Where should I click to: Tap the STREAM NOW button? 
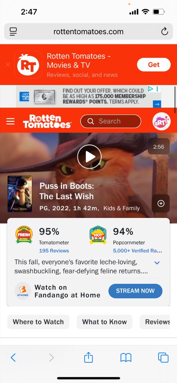(x=135, y=291)
